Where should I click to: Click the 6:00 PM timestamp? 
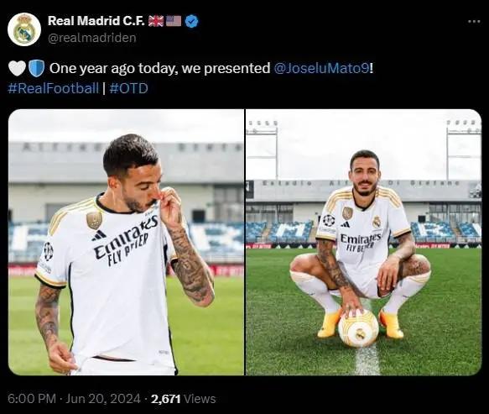[32, 399]
